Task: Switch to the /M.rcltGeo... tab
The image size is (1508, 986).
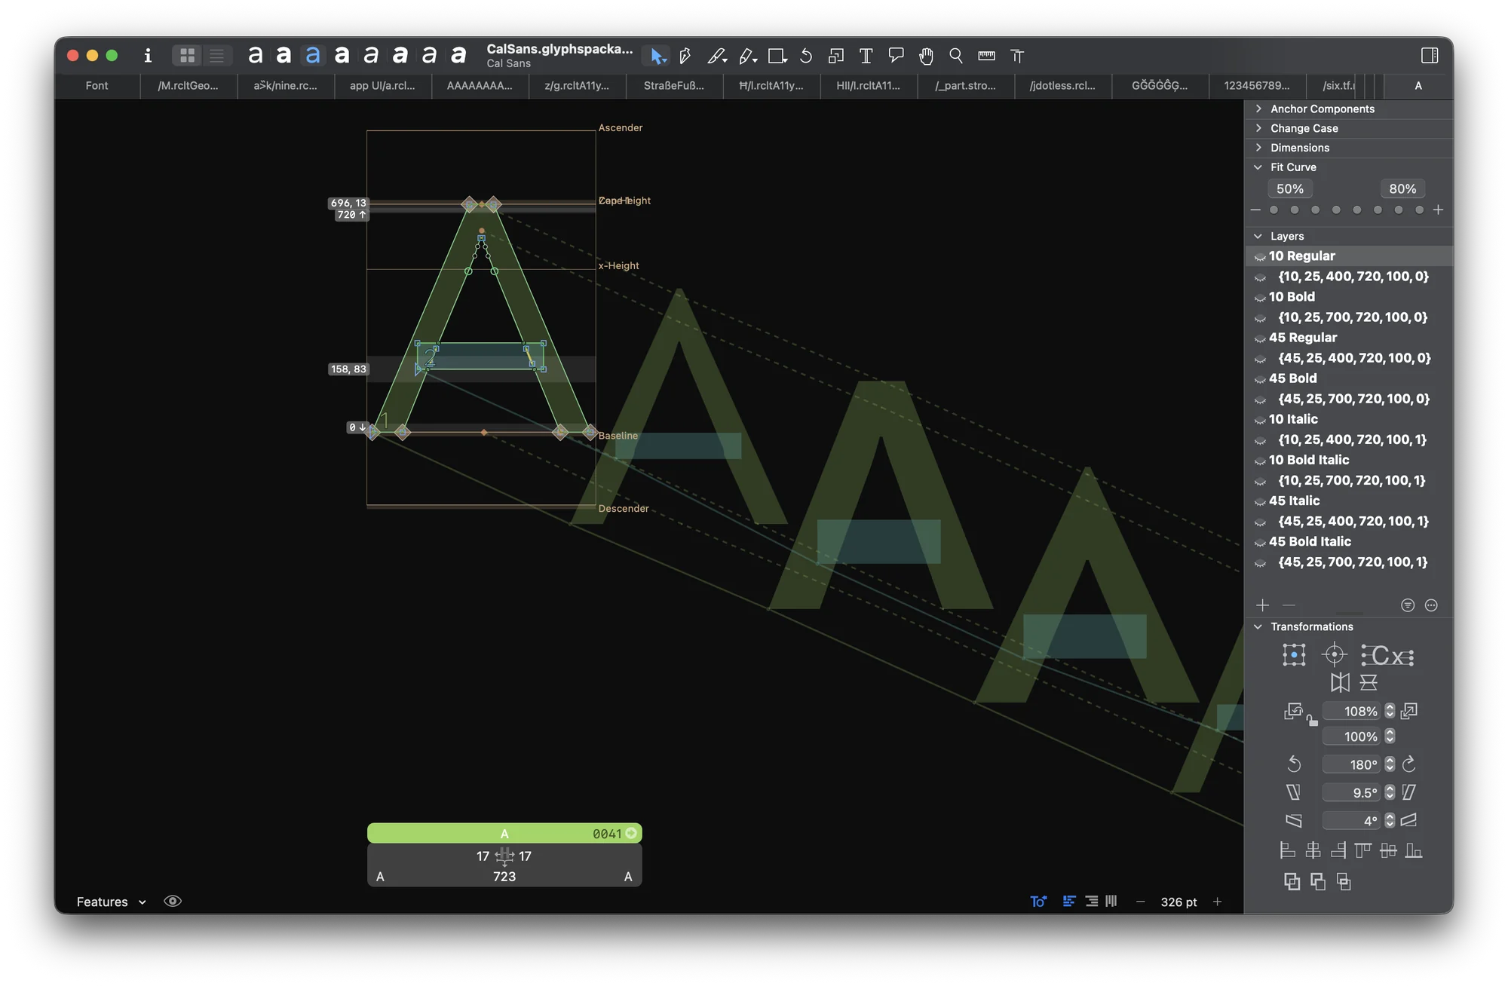Action: (188, 86)
